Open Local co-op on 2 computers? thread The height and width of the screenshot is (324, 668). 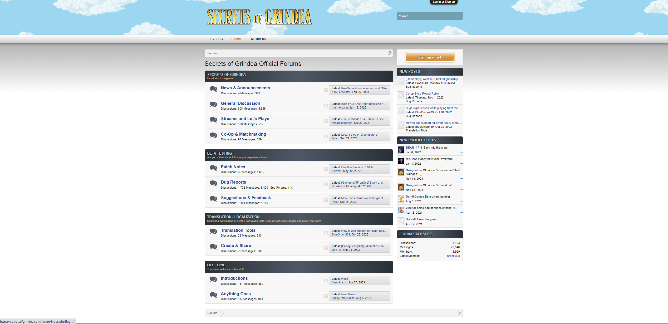(x=360, y=135)
